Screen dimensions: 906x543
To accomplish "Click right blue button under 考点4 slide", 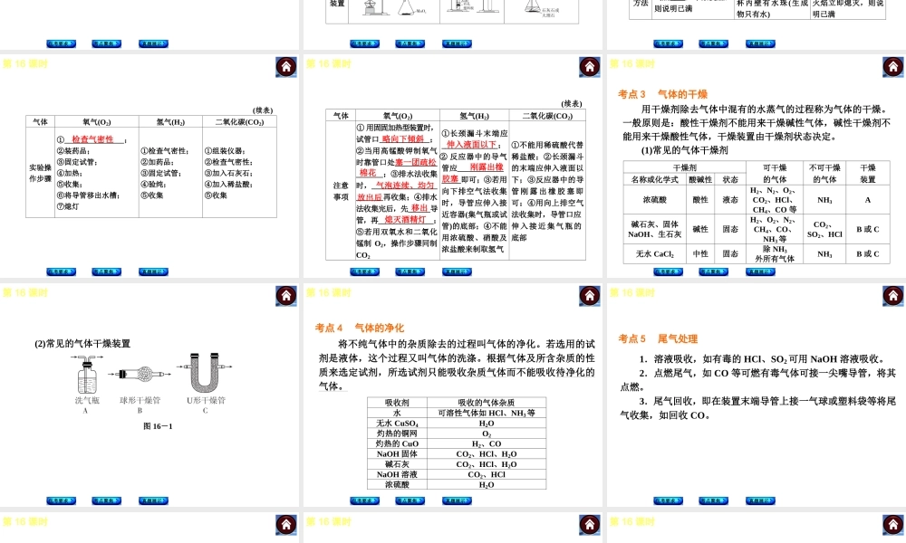I will [457, 500].
